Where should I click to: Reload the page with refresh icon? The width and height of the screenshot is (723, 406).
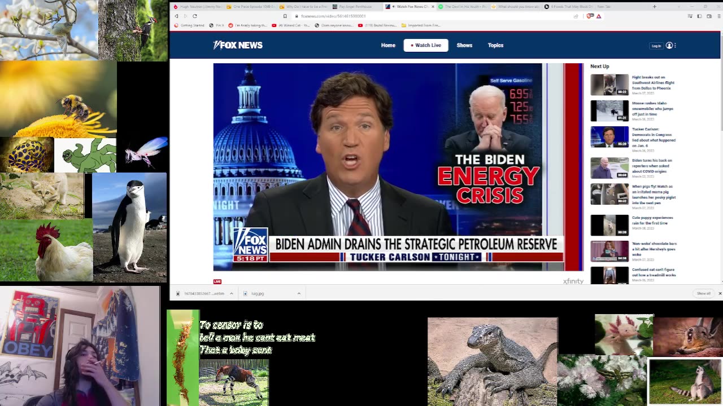pyautogui.click(x=195, y=16)
